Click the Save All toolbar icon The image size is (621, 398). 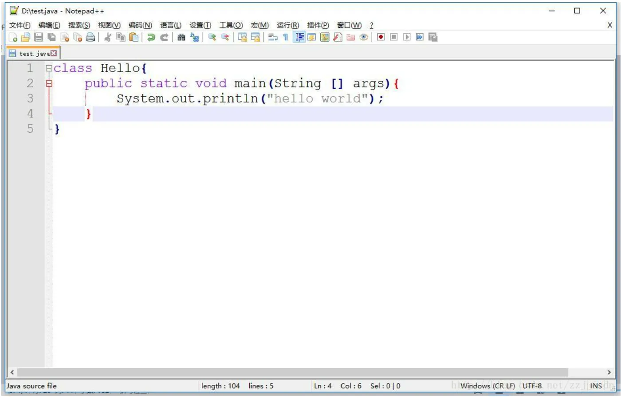51,37
